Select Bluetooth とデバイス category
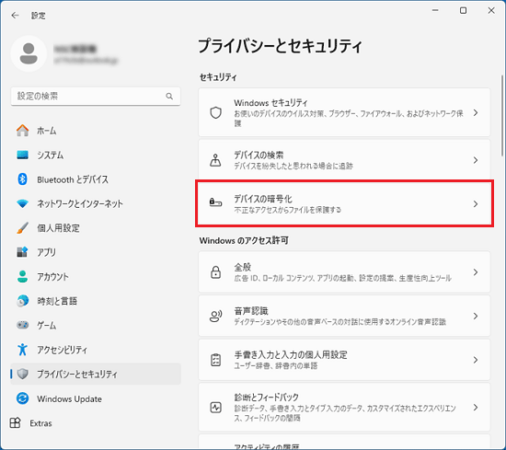The height and width of the screenshot is (450, 506). tap(96, 179)
